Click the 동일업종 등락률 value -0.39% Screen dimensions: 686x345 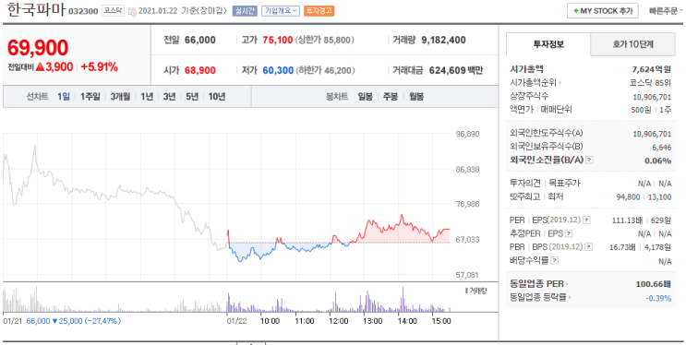(x=658, y=298)
